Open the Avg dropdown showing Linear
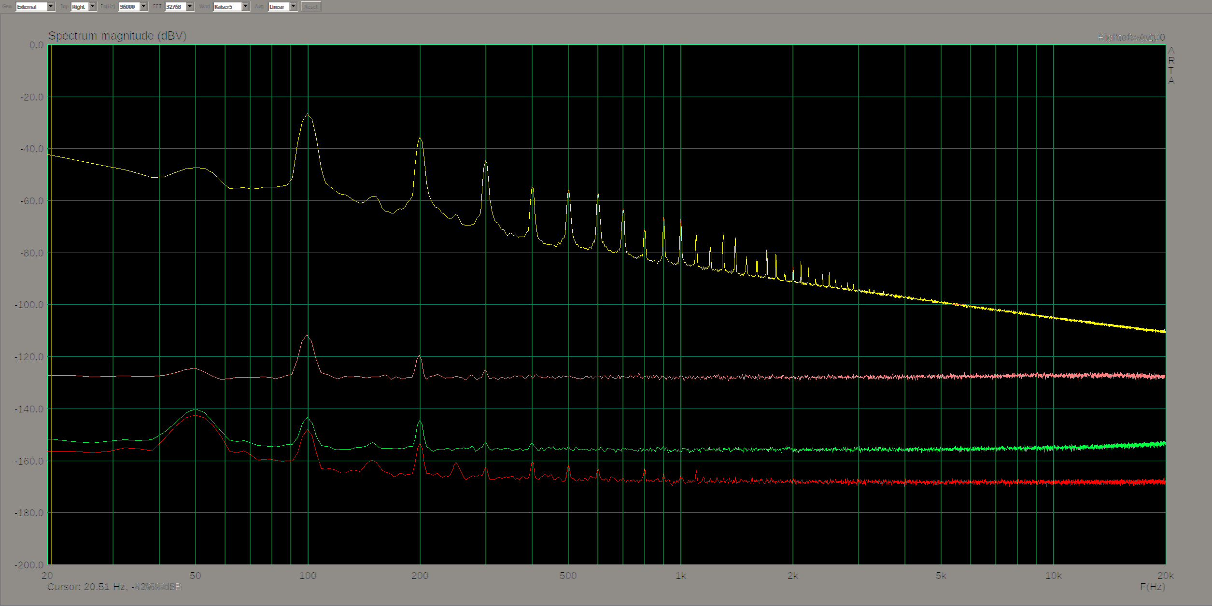Image resolution: width=1212 pixels, height=606 pixels. (282, 7)
